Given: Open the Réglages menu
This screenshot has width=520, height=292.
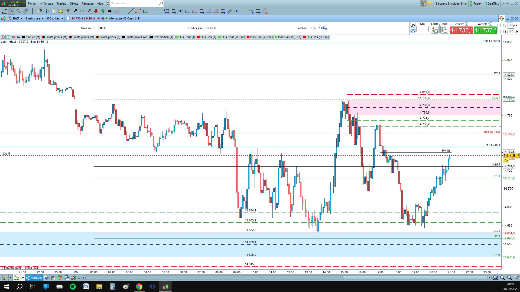Looking at the screenshot, I should [x=87, y=4].
